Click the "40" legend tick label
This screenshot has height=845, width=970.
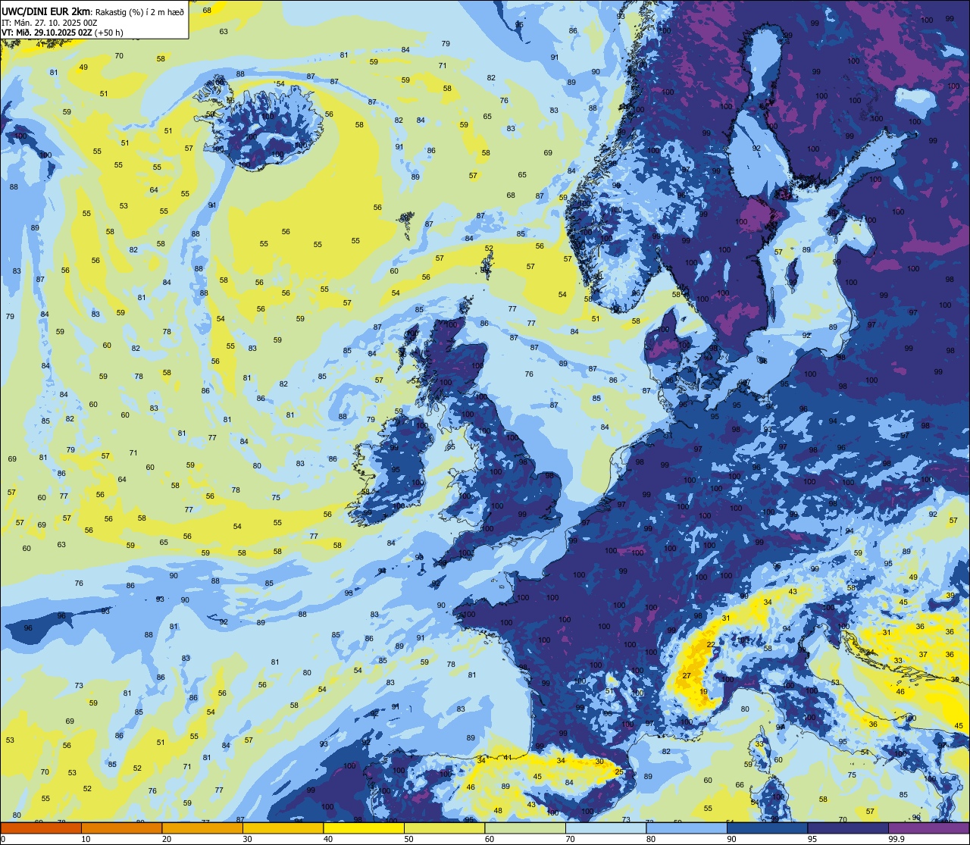[328, 839]
